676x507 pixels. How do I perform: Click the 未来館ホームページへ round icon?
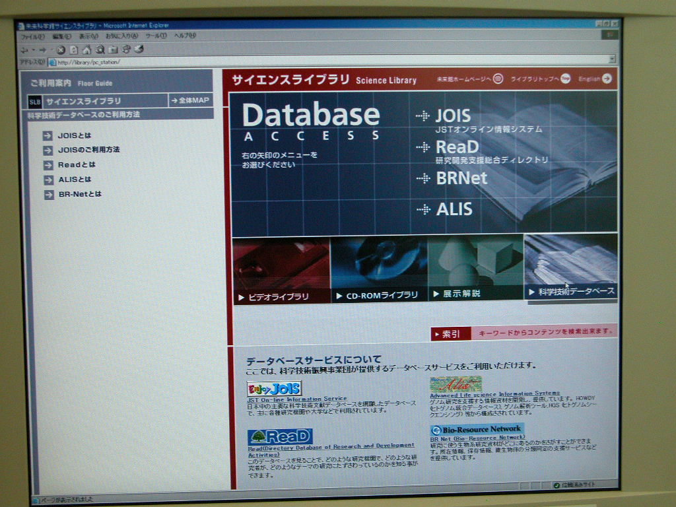pyautogui.click(x=498, y=79)
